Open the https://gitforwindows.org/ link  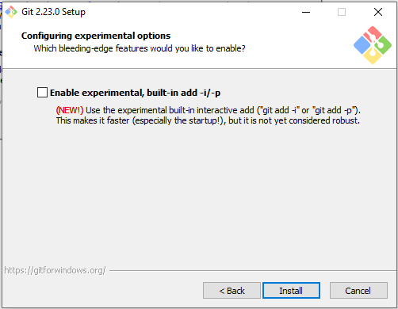(x=55, y=270)
